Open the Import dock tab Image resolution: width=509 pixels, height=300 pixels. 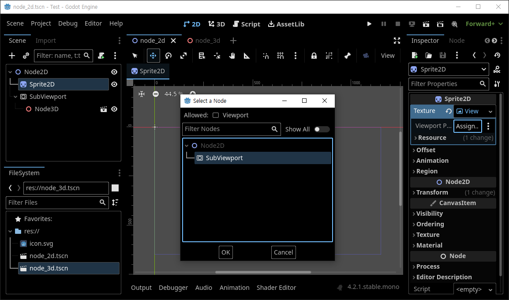(45, 41)
